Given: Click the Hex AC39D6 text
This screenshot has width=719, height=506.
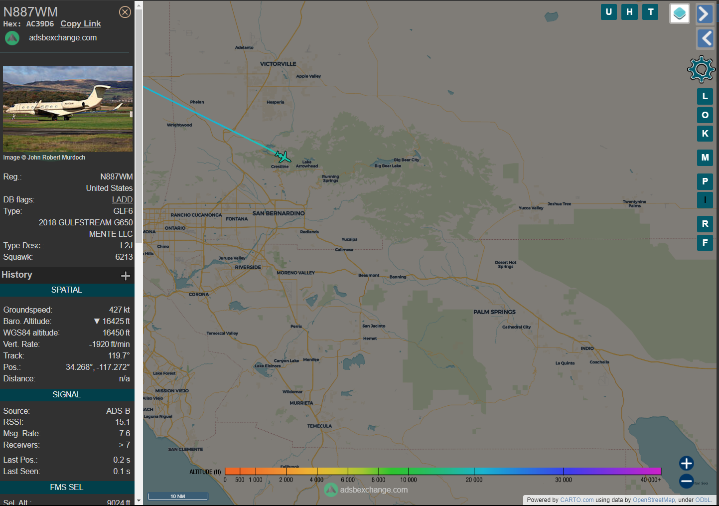Looking at the screenshot, I should (x=28, y=24).
